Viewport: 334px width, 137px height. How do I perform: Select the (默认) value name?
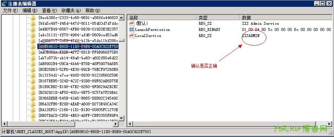[x=142, y=23]
